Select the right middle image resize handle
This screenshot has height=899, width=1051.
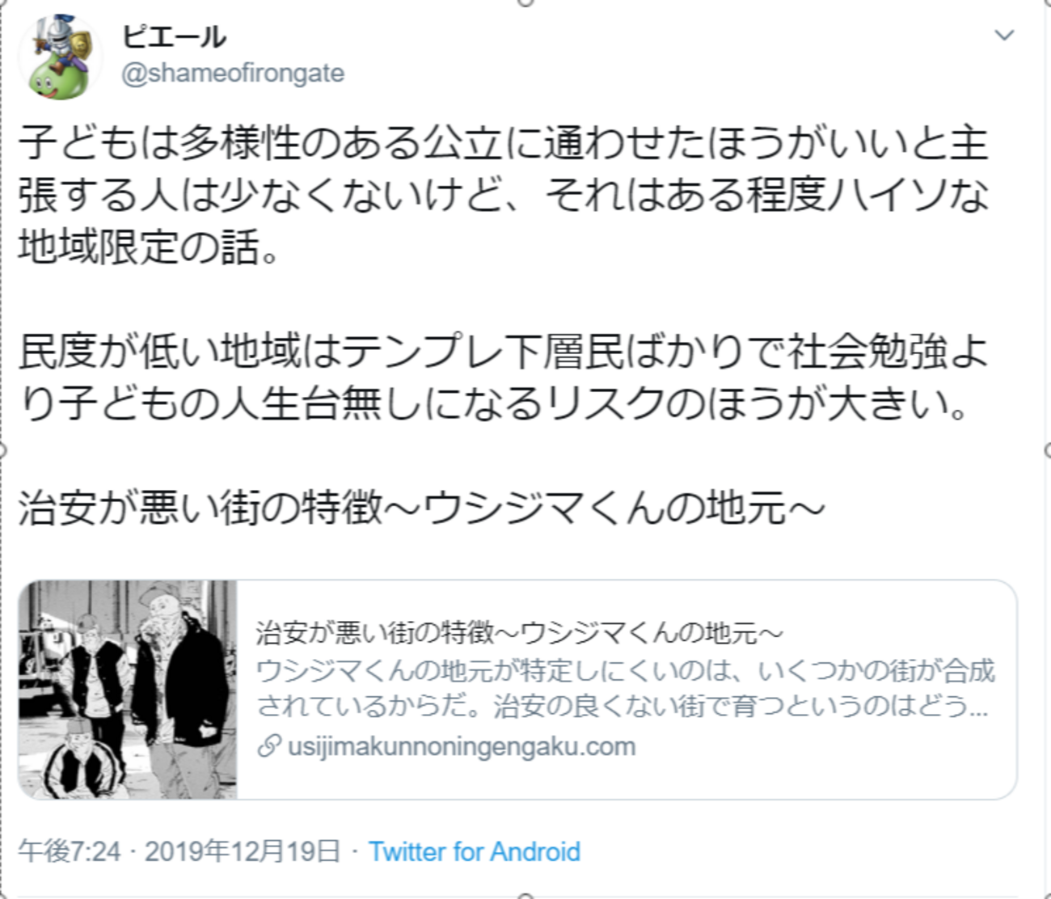[1048, 449]
